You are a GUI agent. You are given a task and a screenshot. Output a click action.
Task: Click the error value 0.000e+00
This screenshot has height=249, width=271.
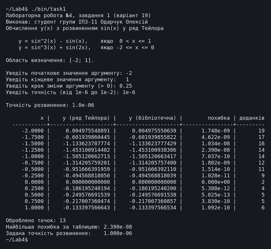(216, 182)
